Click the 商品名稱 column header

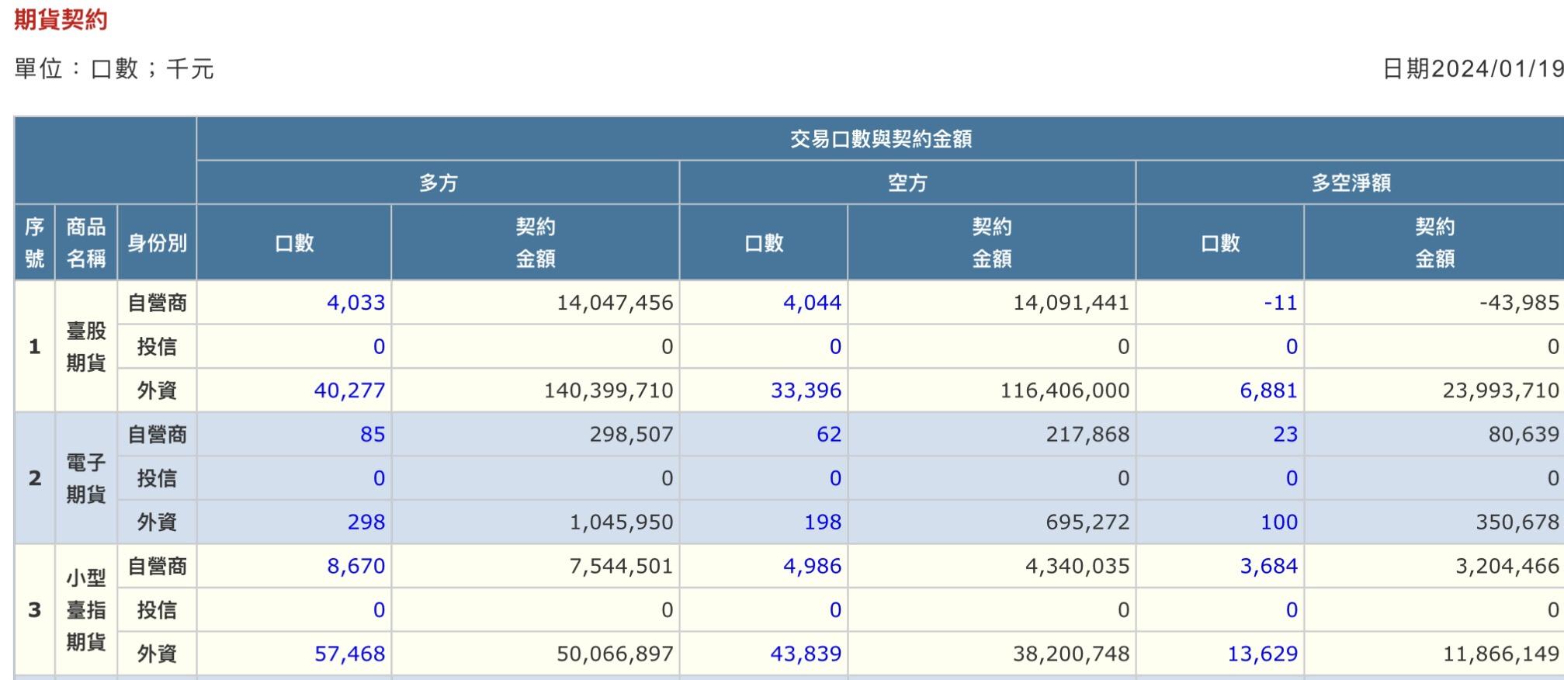pyautogui.click(x=86, y=243)
